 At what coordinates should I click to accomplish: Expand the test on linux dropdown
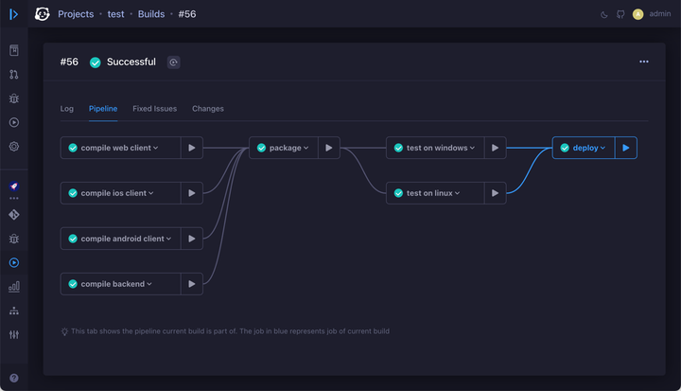tap(457, 193)
